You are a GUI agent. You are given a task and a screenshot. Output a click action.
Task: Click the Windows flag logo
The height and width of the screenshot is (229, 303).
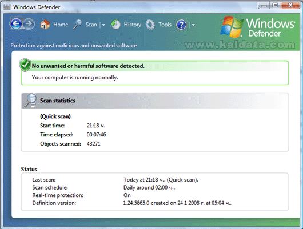[x=232, y=27]
